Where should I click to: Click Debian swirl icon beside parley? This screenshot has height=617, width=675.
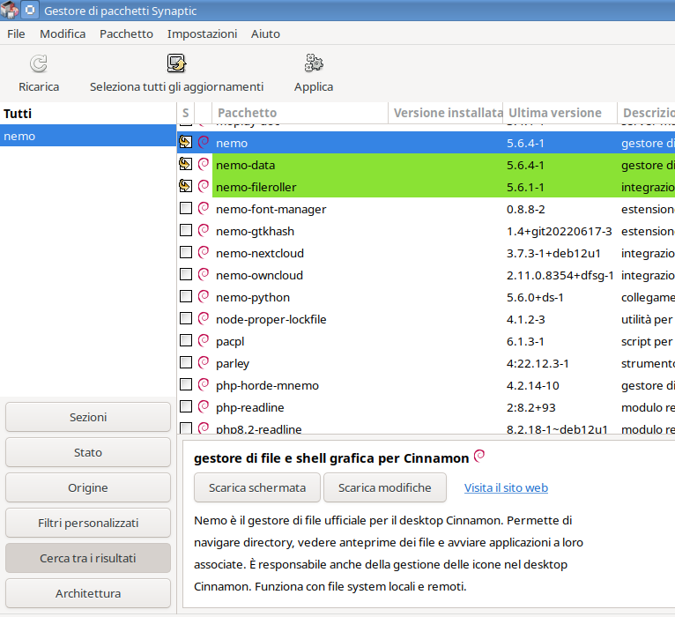204,362
